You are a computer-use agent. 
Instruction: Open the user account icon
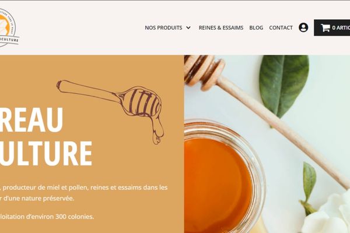click(x=303, y=27)
